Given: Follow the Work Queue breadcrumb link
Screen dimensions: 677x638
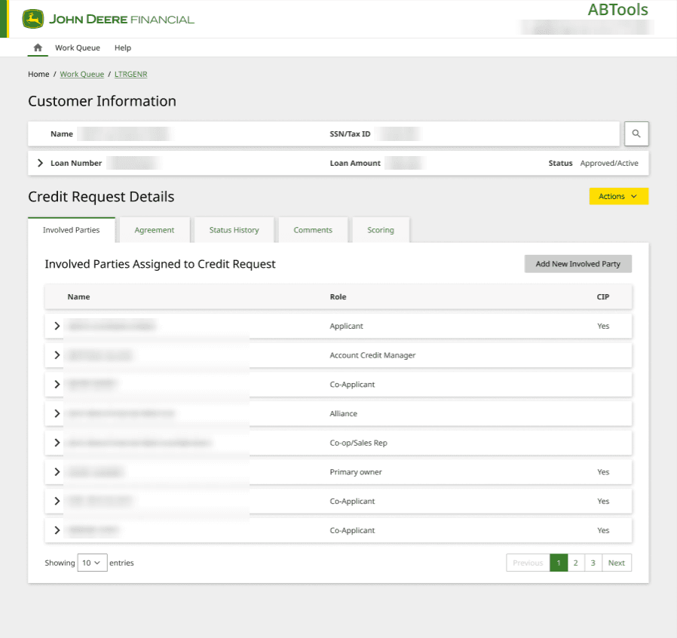Looking at the screenshot, I should [x=82, y=75].
